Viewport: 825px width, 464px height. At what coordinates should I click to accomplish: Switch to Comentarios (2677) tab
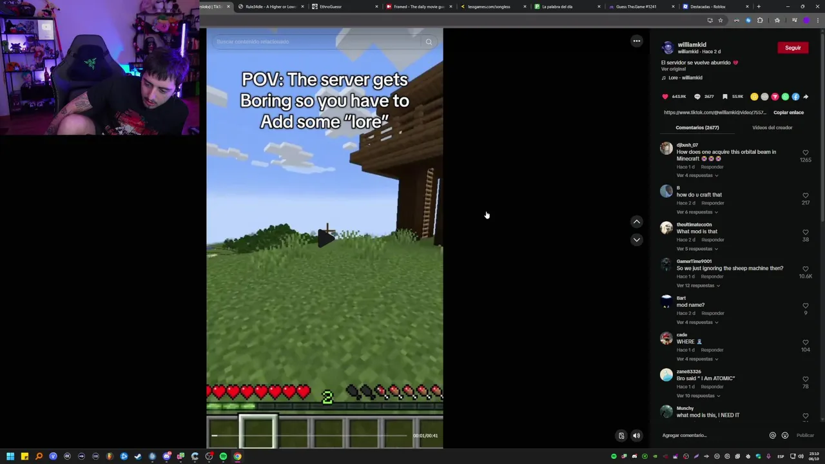[697, 128]
